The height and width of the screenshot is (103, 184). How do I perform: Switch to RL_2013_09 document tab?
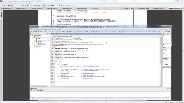[x=95, y=8]
